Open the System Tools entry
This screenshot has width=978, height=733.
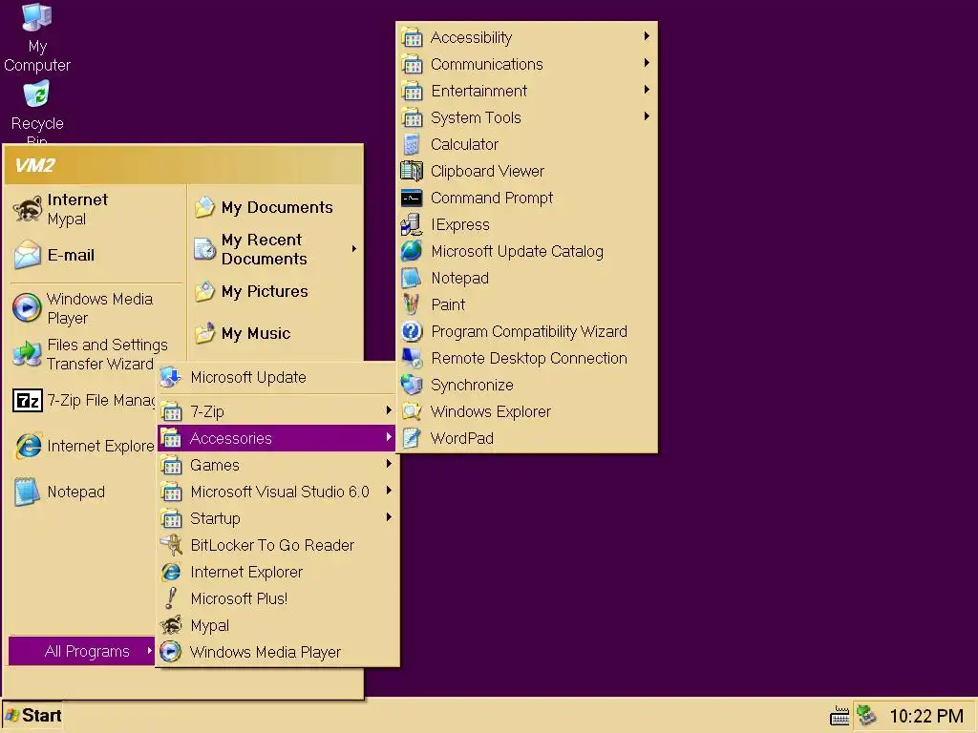coord(526,117)
